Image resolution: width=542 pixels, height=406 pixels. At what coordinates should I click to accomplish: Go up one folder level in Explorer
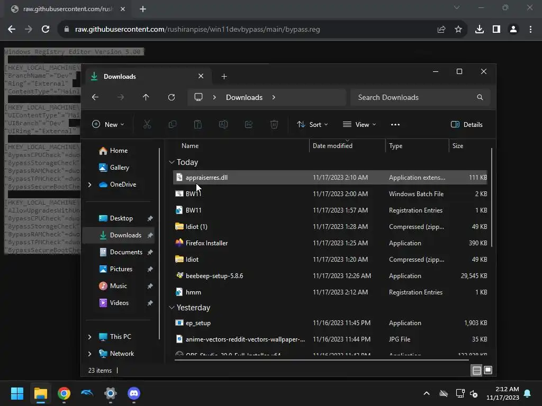click(146, 97)
